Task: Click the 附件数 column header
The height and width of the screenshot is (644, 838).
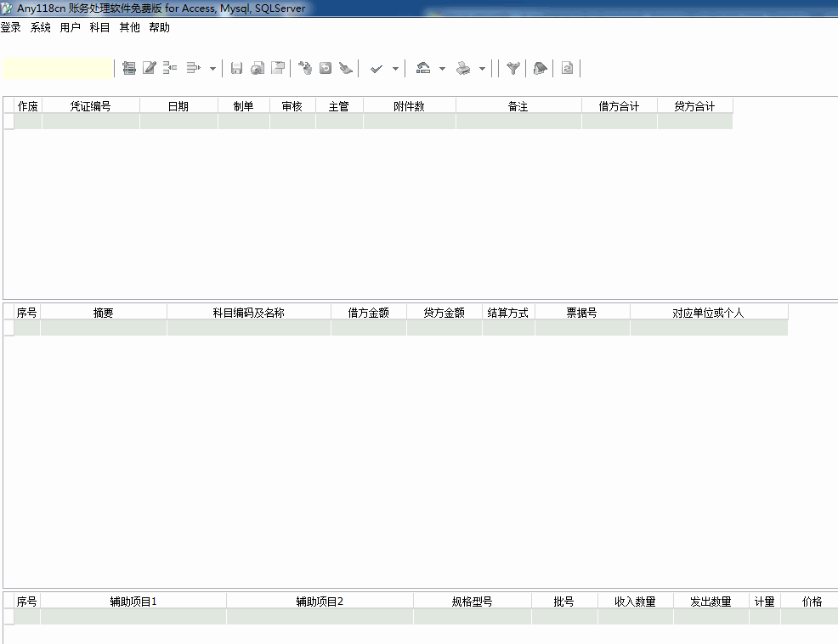Action: click(x=410, y=106)
